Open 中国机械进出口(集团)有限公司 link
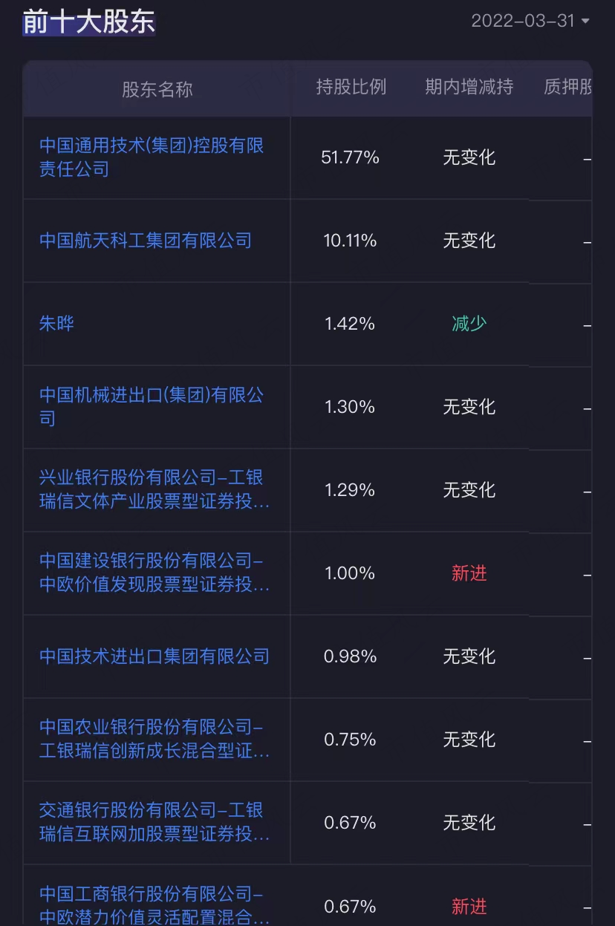Screen dimensions: 615x926 tap(152, 406)
